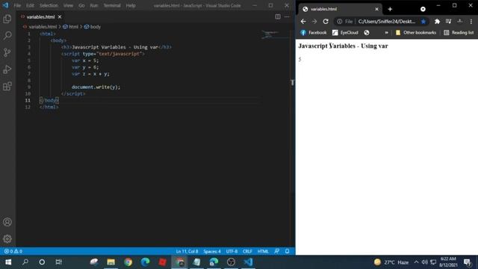
Task: Open the Windows Start menu
Action: coord(8,262)
